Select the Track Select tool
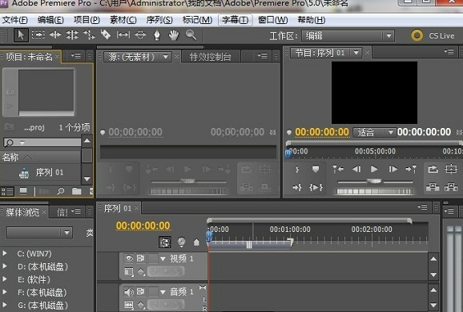The width and height of the screenshot is (463, 312). (38, 35)
